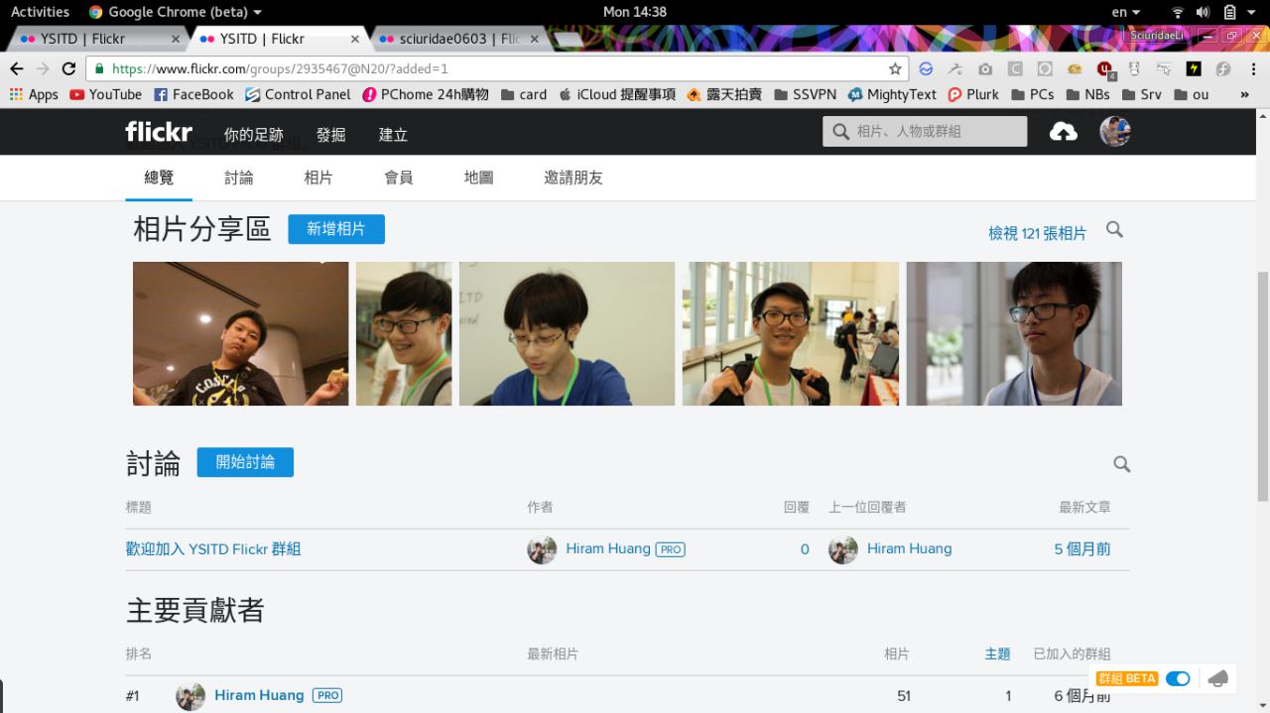The width and height of the screenshot is (1270, 713).
Task: Open Control Panel bookmark
Action: click(x=298, y=94)
